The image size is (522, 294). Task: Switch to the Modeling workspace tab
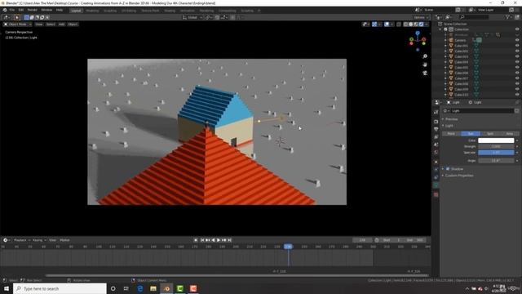pos(92,11)
